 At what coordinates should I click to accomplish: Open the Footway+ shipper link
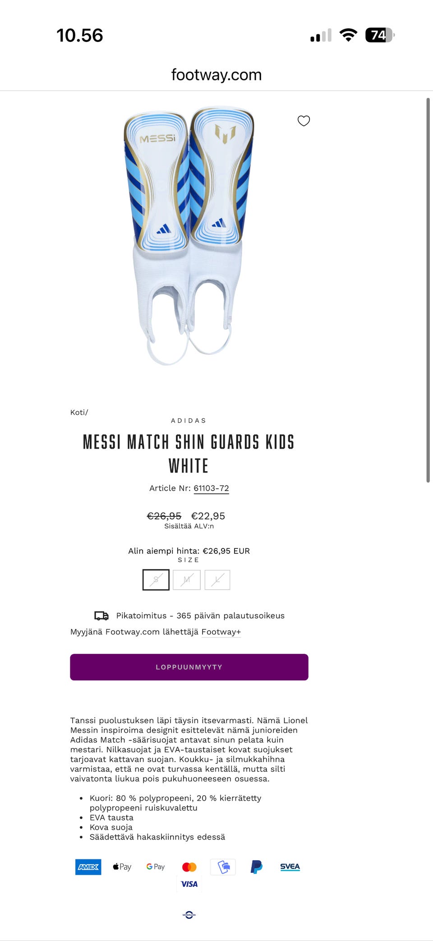221,632
